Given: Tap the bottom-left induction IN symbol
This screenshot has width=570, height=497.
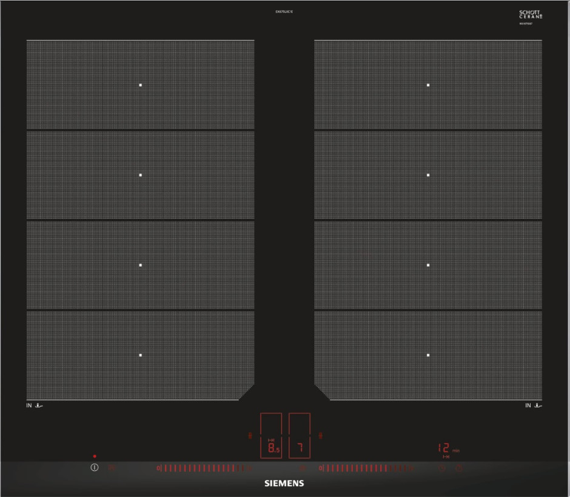Looking at the screenshot, I should pos(35,405).
